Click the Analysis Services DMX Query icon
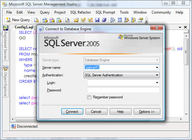 click(52, 20)
